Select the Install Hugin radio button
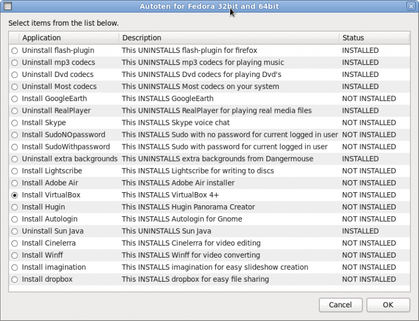The width and height of the screenshot is (419, 321). coord(15,207)
